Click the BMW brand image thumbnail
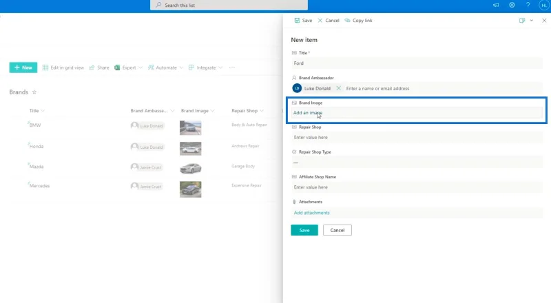 tap(191, 128)
